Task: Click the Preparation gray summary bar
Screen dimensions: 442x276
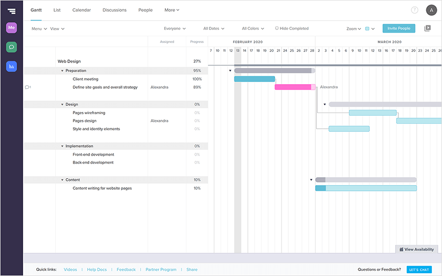Action: click(275, 70)
